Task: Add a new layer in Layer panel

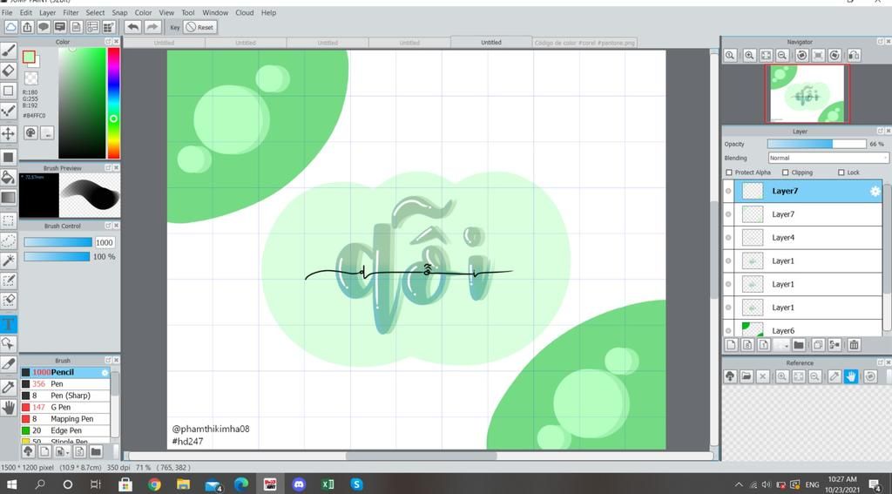Action: point(731,345)
